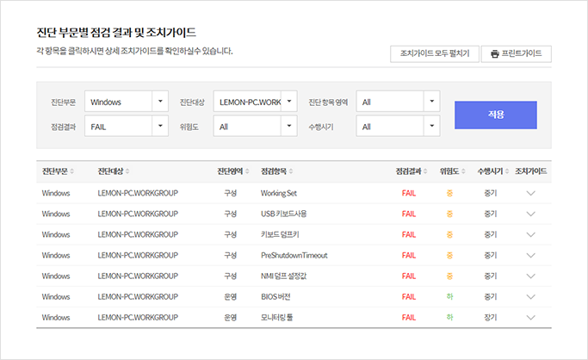
Task: Open the 위험도 All dropdown
Action: [x=256, y=126]
